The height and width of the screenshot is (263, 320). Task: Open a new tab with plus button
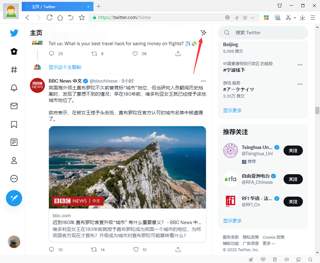[x=98, y=7]
